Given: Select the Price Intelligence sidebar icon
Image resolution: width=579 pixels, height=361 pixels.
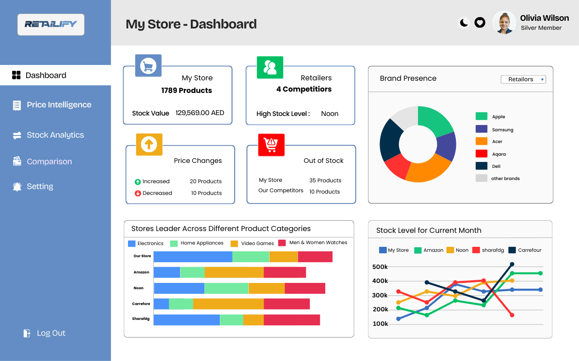Looking at the screenshot, I should (x=16, y=104).
